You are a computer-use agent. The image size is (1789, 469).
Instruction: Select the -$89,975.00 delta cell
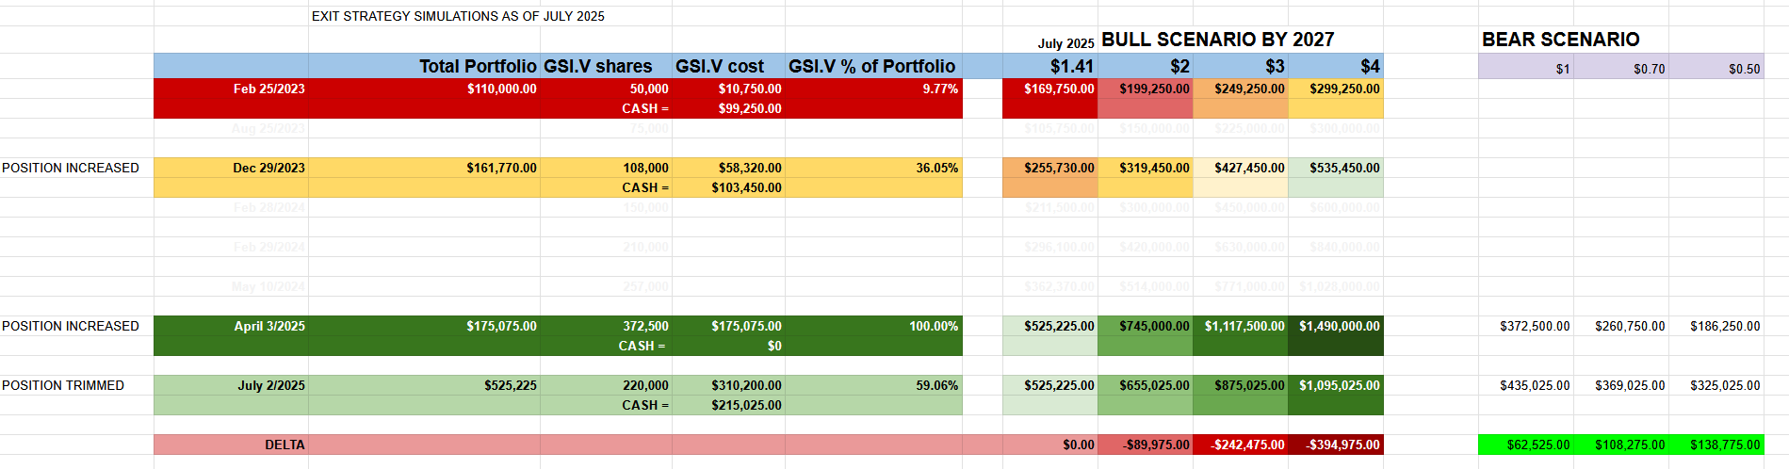(1146, 445)
